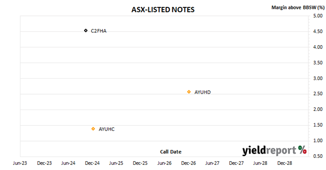Image resolution: width=326 pixels, height=170 pixels.
Task: Click the Call Date axis title
Action: pyautogui.click(x=171, y=152)
